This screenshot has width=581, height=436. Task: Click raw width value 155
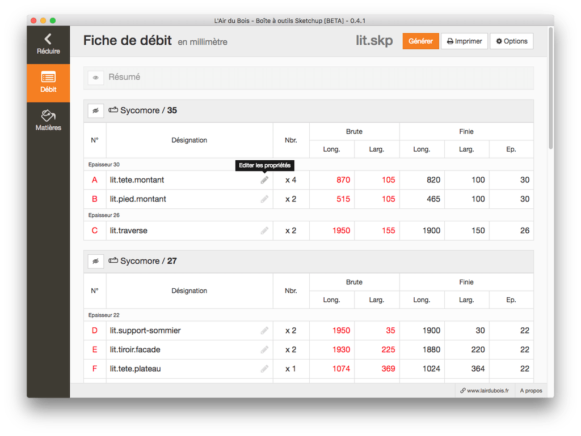(x=388, y=231)
